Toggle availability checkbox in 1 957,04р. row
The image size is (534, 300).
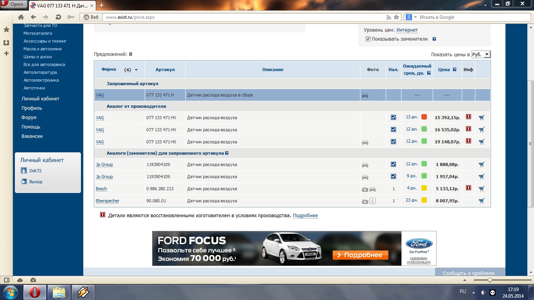394,177
